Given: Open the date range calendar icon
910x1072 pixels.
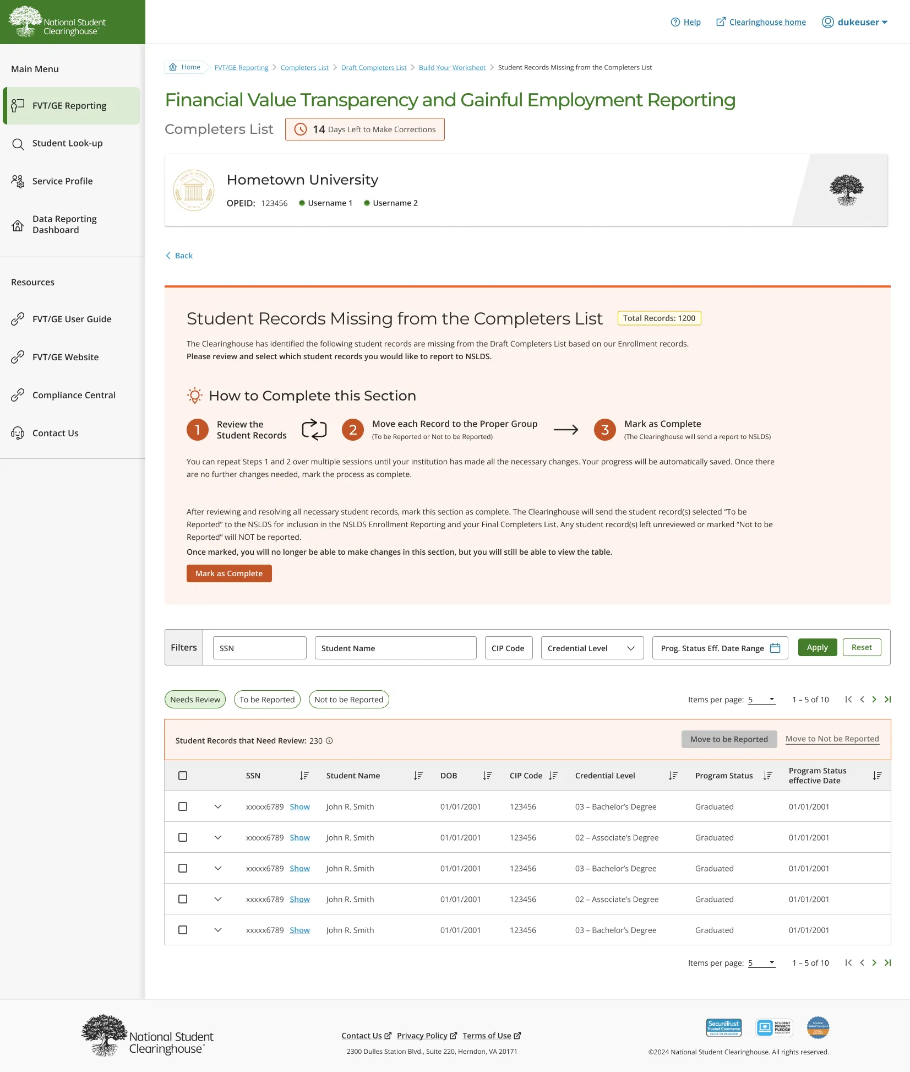Looking at the screenshot, I should coord(775,648).
